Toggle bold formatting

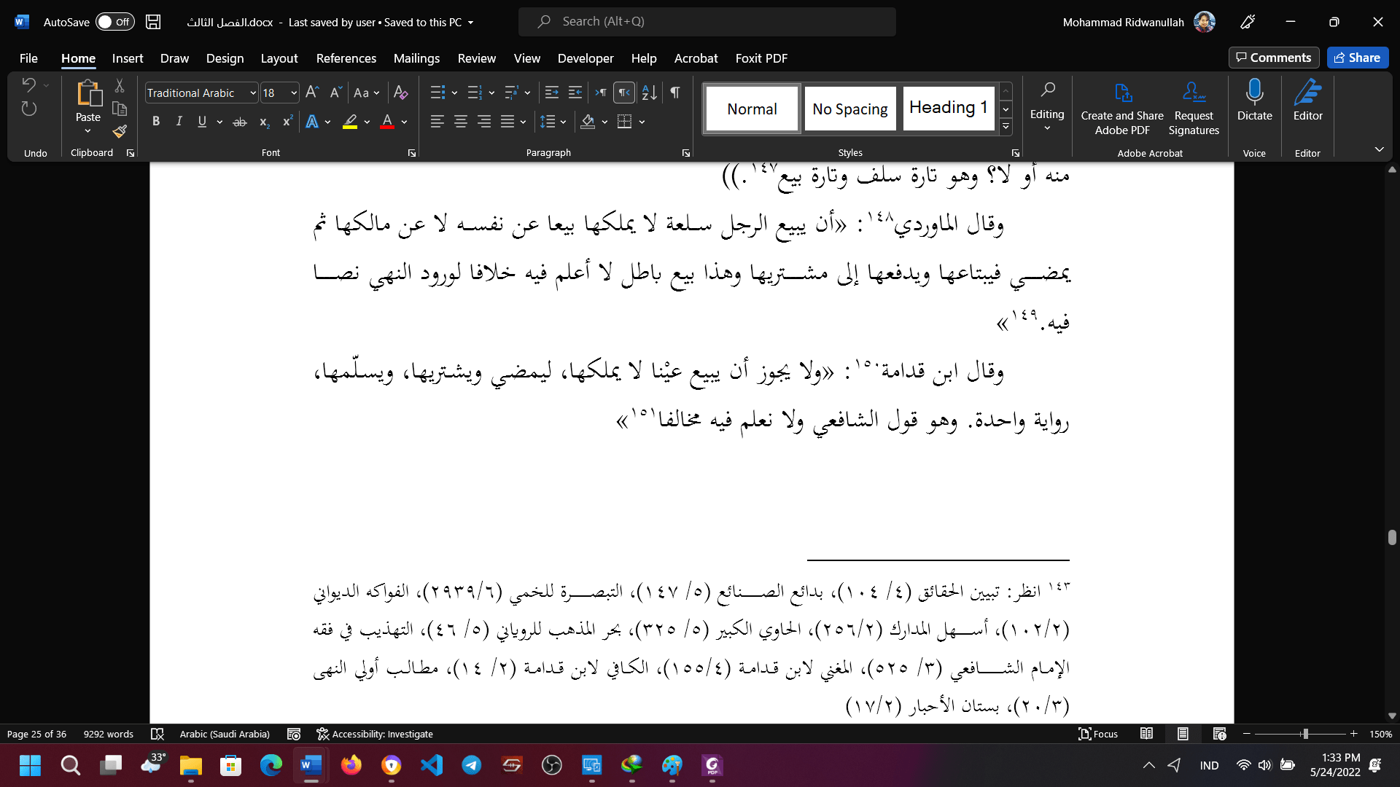coord(155,122)
